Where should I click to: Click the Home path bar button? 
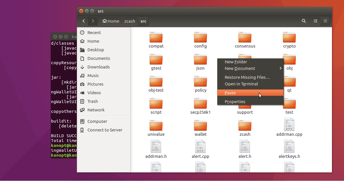coord(111,21)
